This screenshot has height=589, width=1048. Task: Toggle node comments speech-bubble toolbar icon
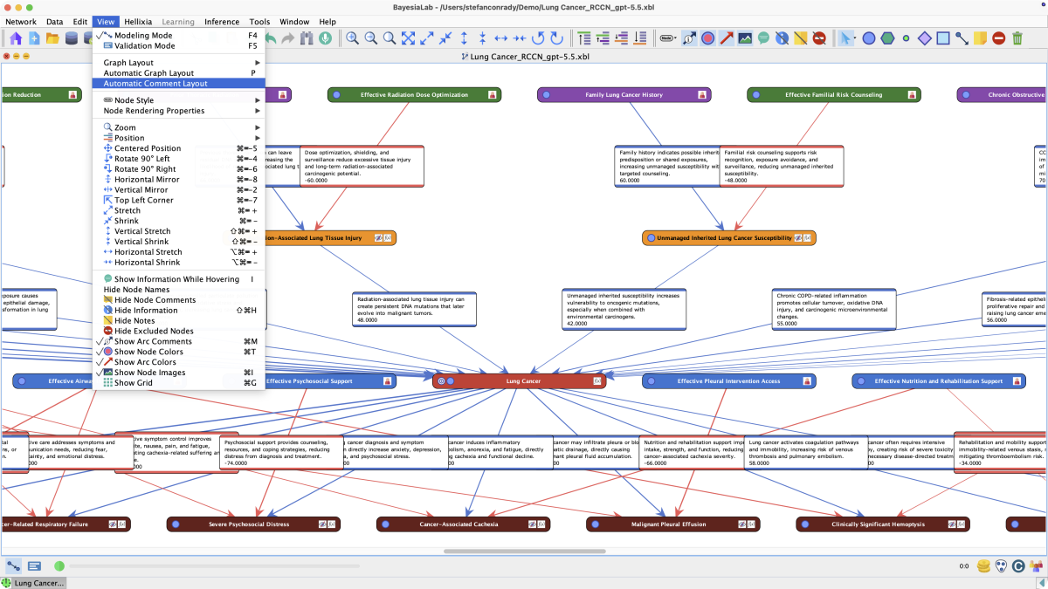(x=763, y=38)
